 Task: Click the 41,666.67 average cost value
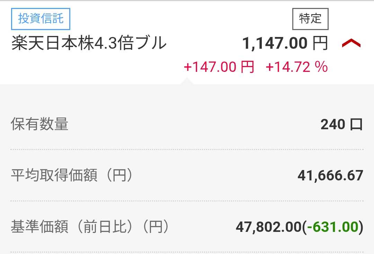(x=330, y=176)
